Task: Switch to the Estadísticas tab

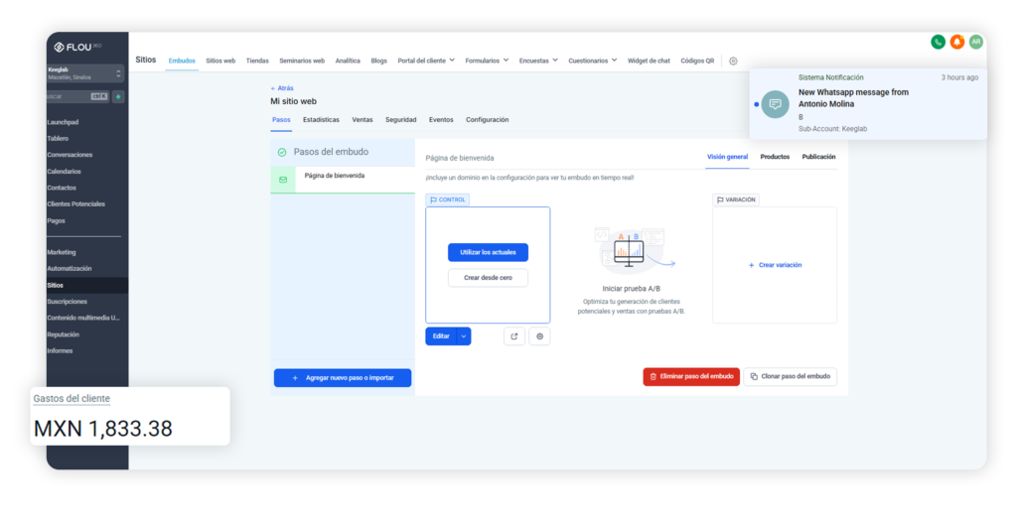Action: (x=321, y=120)
